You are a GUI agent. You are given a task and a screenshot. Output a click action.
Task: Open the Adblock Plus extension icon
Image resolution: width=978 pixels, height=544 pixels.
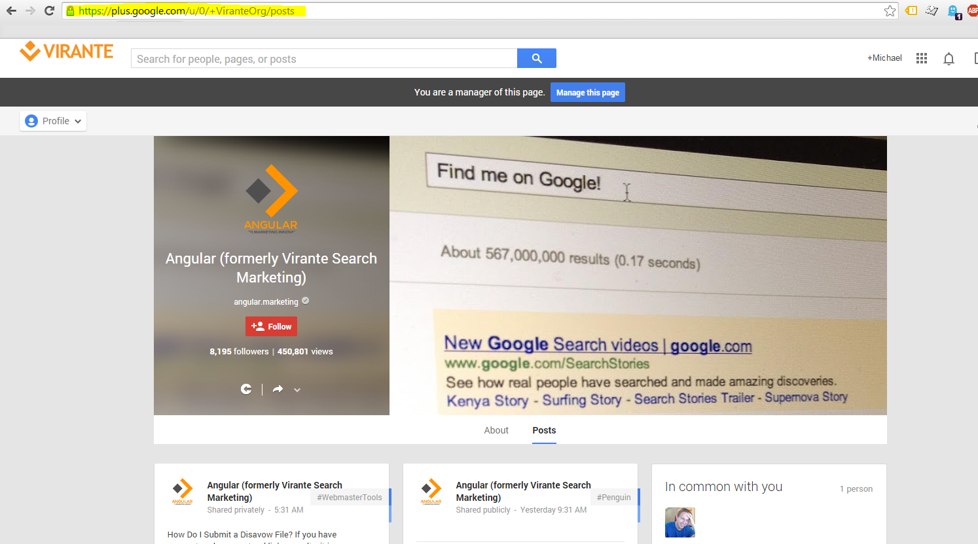(x=972, y=10)
